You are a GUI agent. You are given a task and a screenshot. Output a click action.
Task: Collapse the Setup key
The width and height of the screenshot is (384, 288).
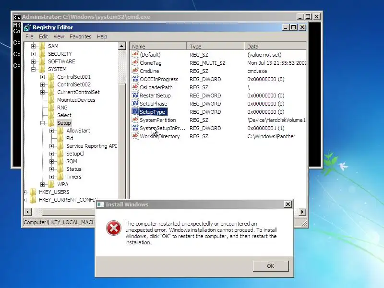(42, 123)
